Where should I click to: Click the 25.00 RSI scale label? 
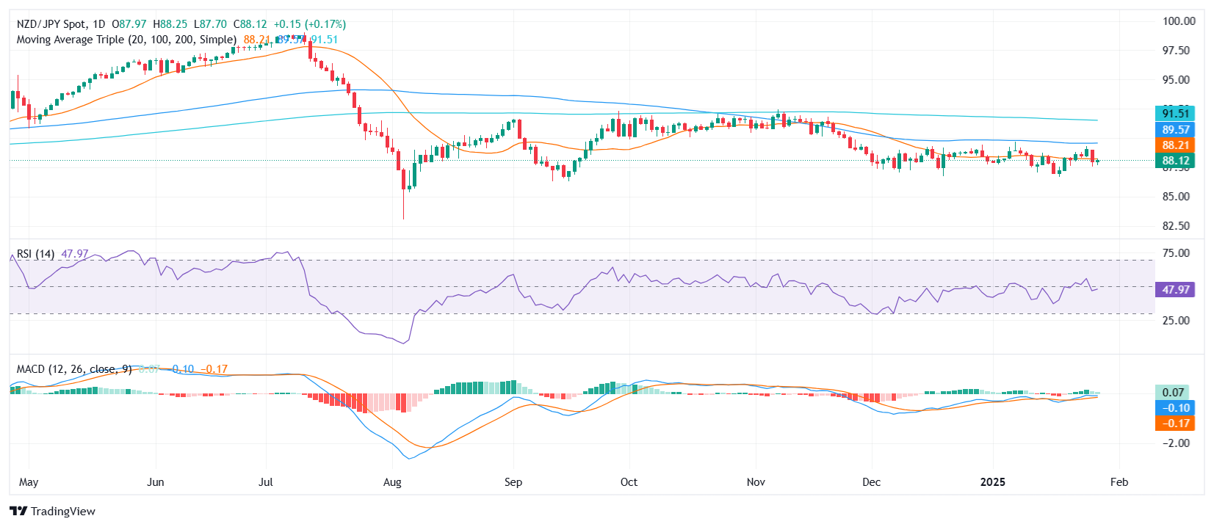click(1176, 321)
